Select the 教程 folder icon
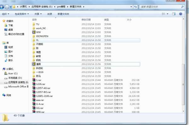 (x=34, y=56)
